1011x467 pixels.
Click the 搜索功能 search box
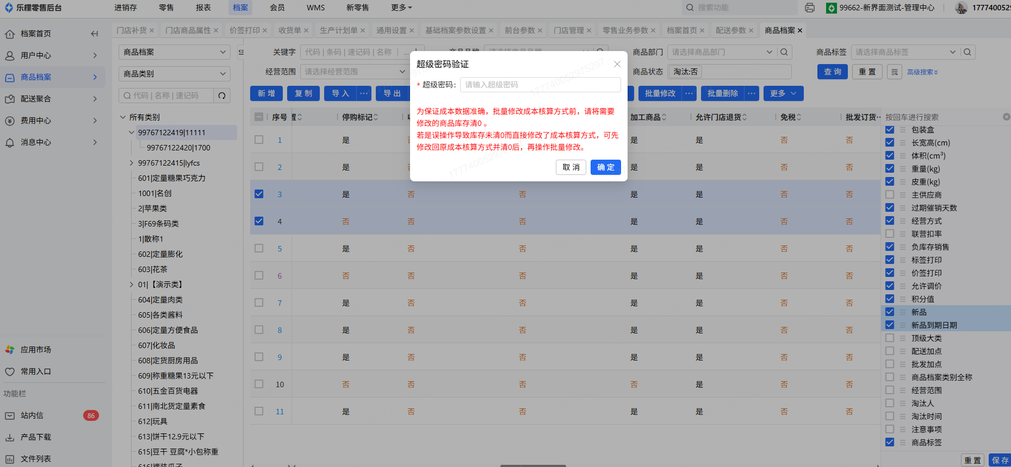[x=740, y=8]
